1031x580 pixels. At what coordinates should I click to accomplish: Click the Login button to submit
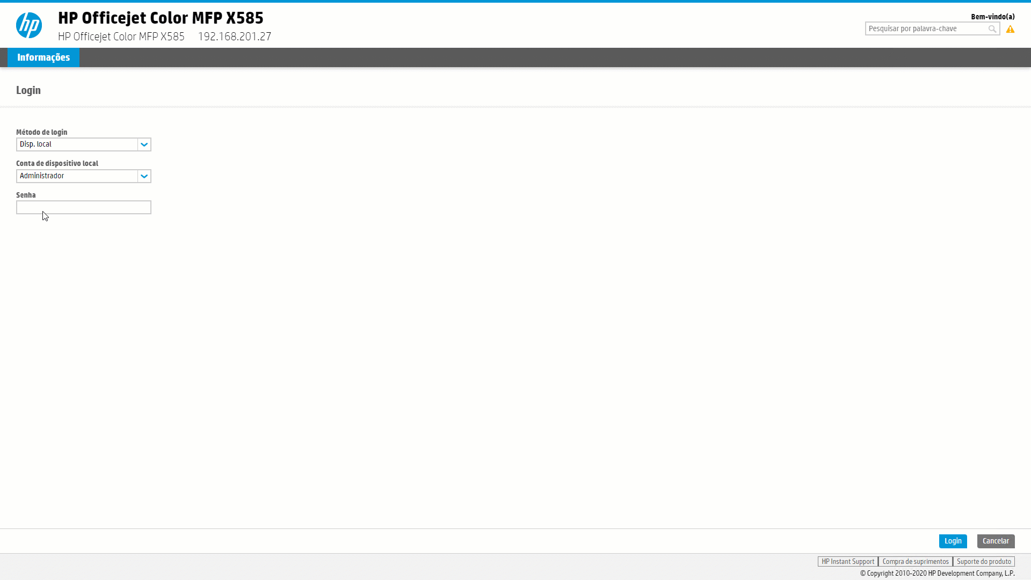coord(953,541)
